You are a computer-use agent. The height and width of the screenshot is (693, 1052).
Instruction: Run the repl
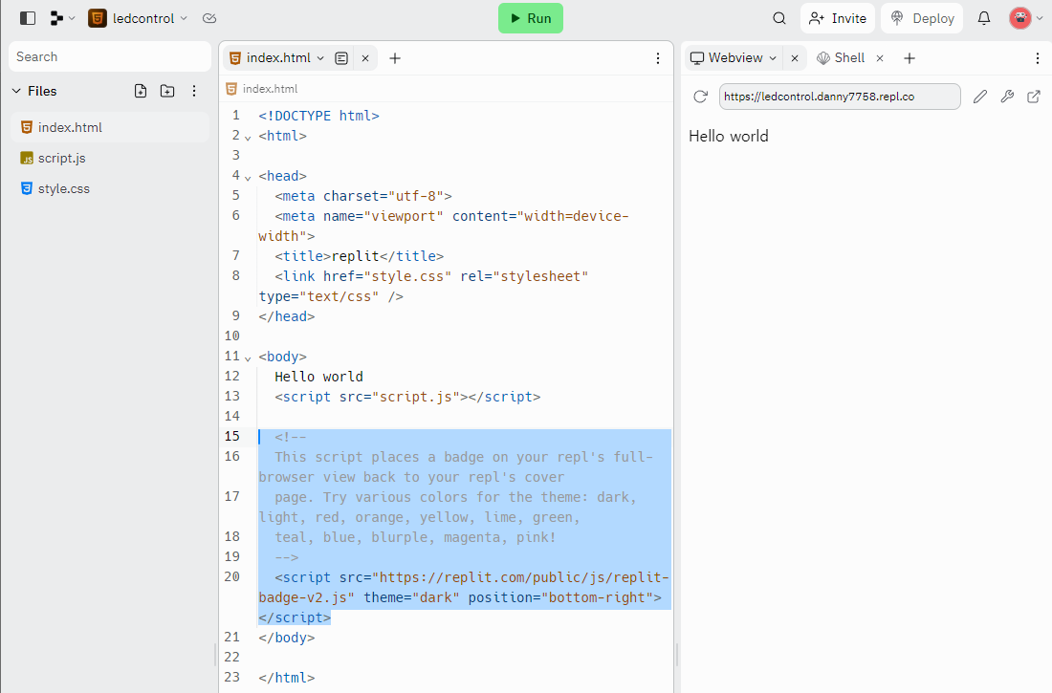[531, 18]
